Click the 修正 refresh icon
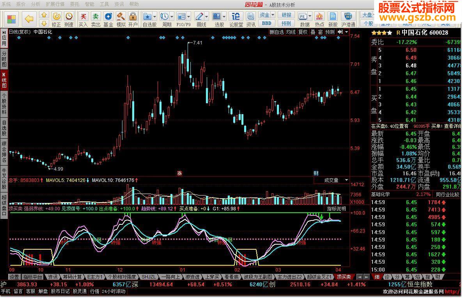This screenshot has width=463, height=298. pyautogui.click(x=56, y=16)
